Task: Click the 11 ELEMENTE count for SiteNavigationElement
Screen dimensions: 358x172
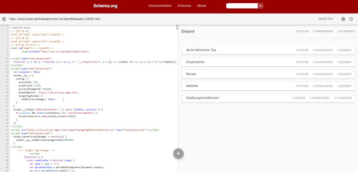Action: tap(343, 98)
